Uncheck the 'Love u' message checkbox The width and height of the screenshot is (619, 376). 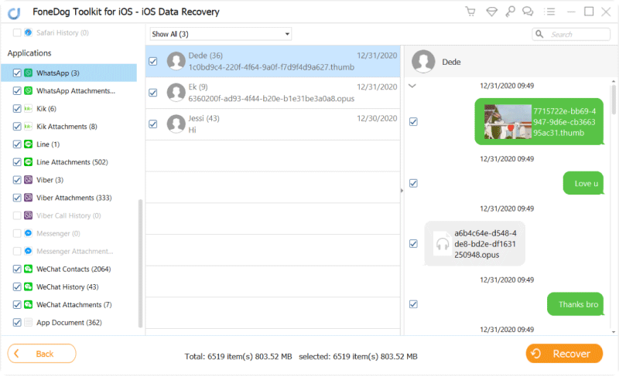413,183
